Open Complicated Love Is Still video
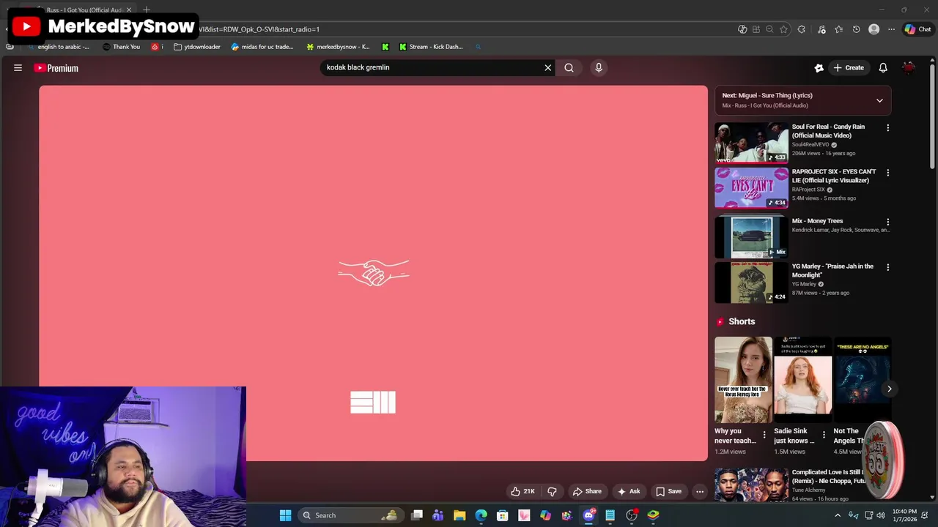 (751, 485)
